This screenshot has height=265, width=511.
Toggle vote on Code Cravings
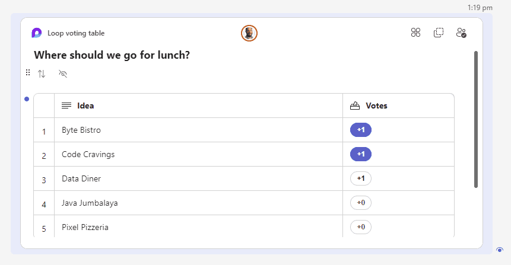tap(361, 154)
